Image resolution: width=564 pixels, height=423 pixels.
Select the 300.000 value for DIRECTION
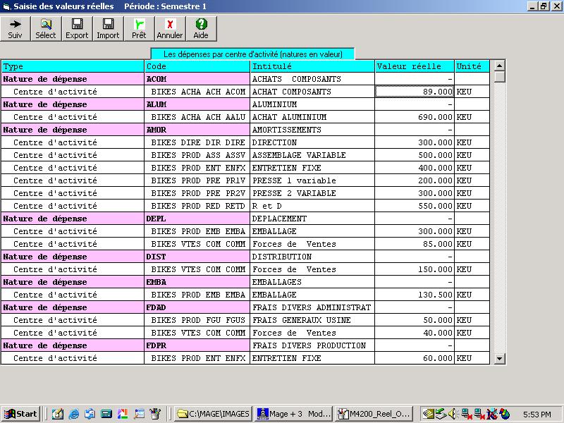pyautogui.click(x=415, y=142)
